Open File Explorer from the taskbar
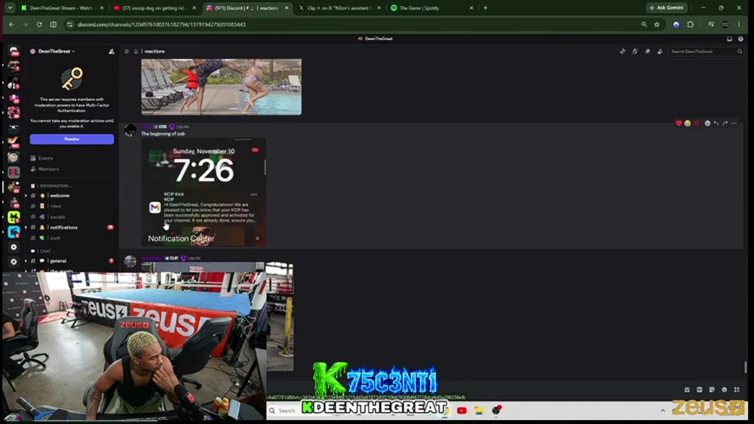Image resolution: width=754 pixels, height=424 pixels. (479, 410)
